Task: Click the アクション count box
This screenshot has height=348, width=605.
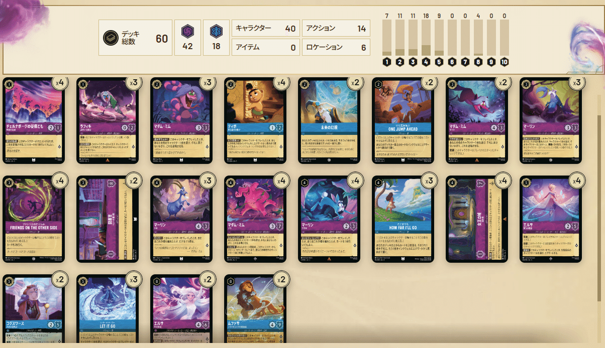Action: coord(336,29)
